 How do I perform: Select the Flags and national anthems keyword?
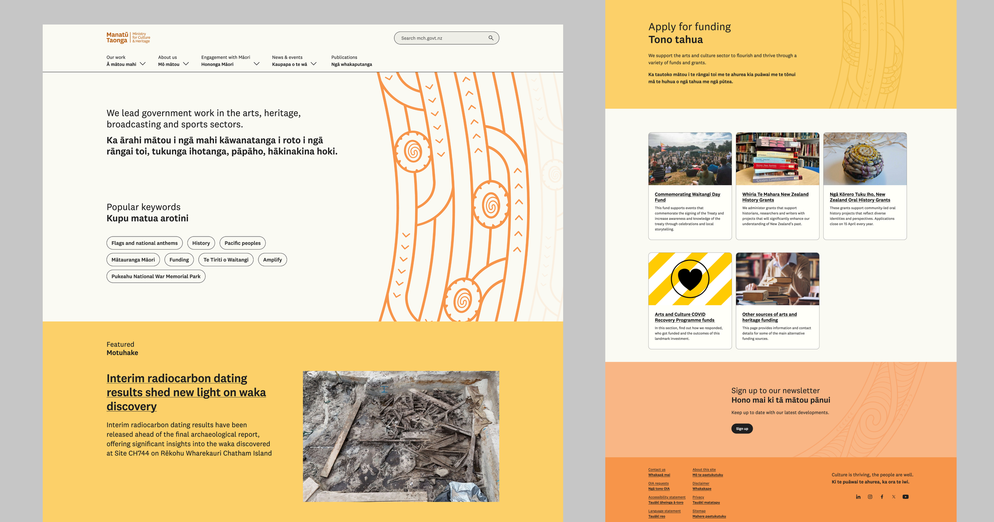pos(144,243)
